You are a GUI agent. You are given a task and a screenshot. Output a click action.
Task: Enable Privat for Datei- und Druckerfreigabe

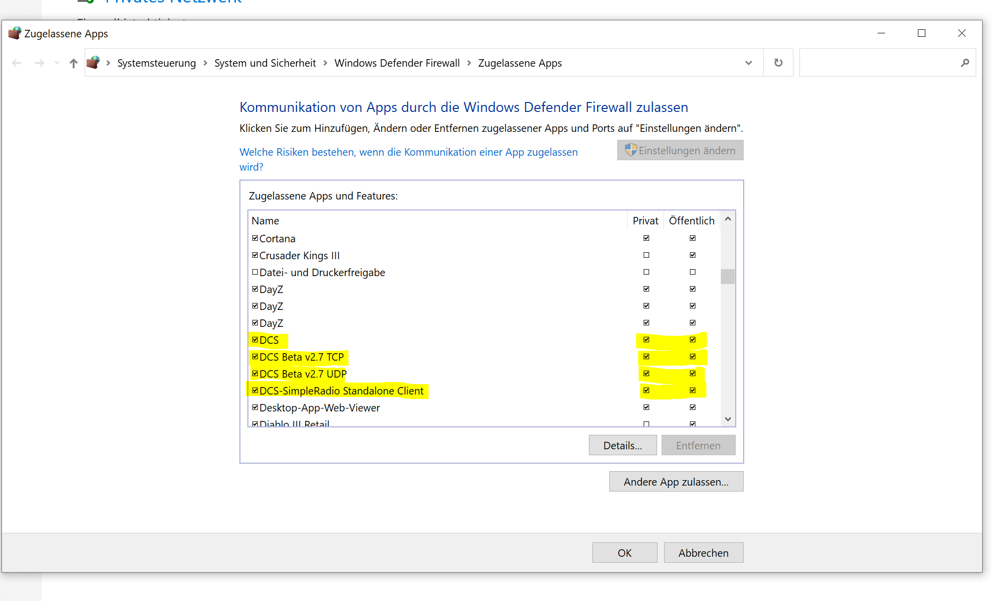646,272
